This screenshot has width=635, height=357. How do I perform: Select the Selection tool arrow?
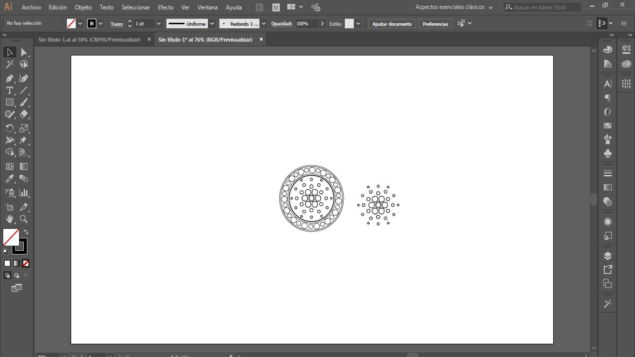point(10,52)
